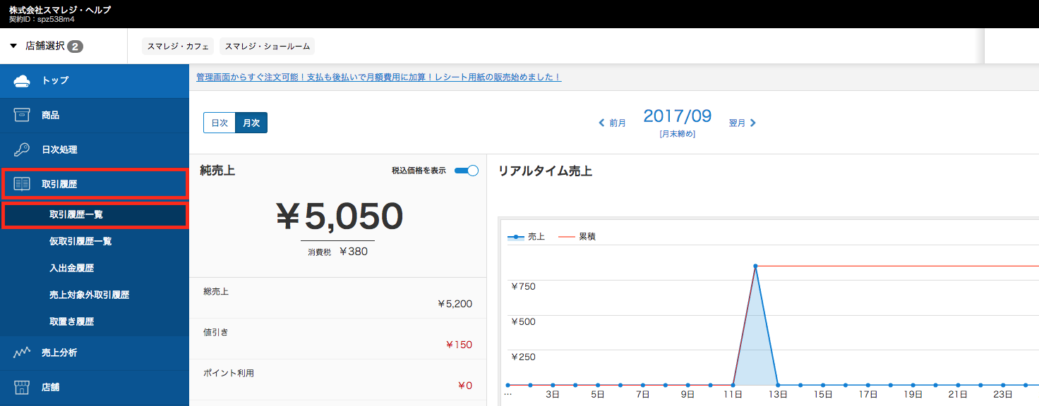
Task: Select 取置き履歴 submenu item
Action: [95, 321]
